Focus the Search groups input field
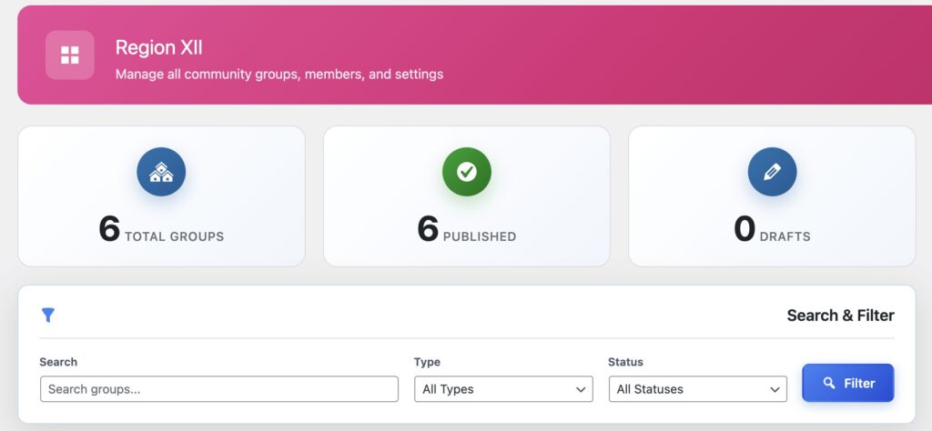Image resolution: width=932 pixels, height=431 pixels. [x=218, y=389]
